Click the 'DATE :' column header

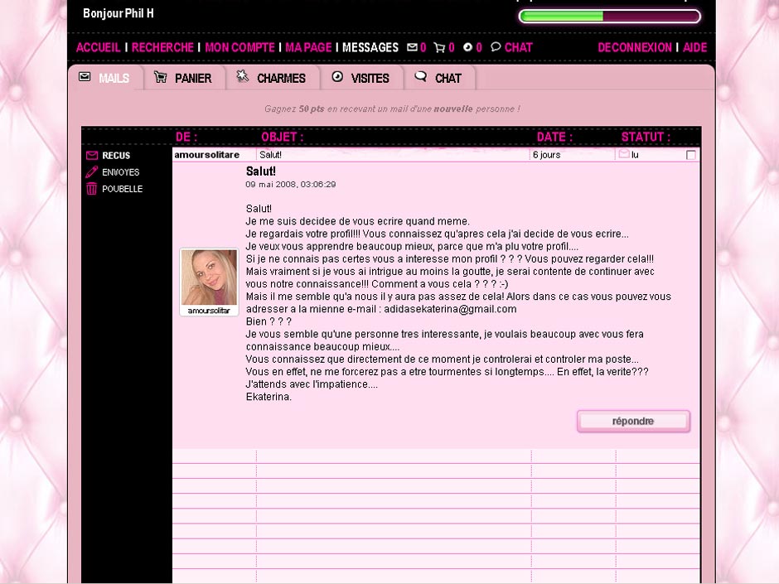[554, 137]
